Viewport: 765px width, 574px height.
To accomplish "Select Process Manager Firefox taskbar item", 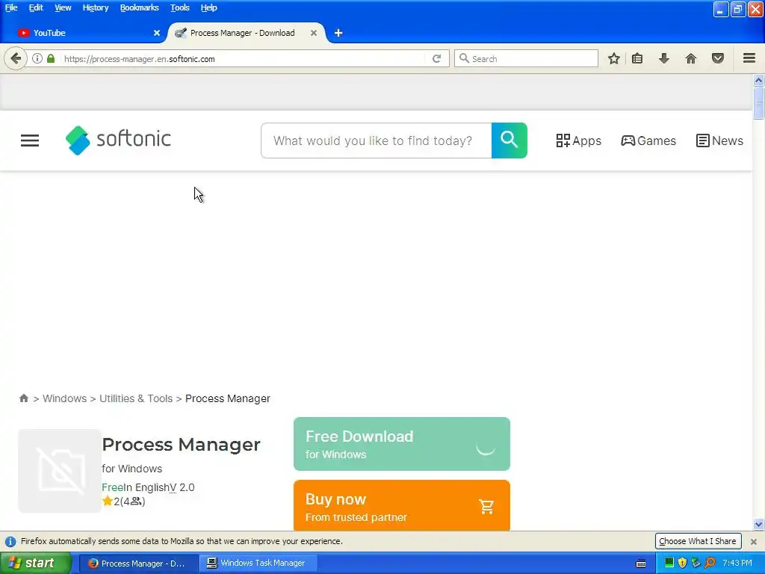I will [x=138, y=564].
